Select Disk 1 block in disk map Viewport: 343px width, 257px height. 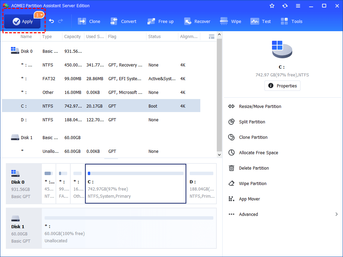(24, 228)
